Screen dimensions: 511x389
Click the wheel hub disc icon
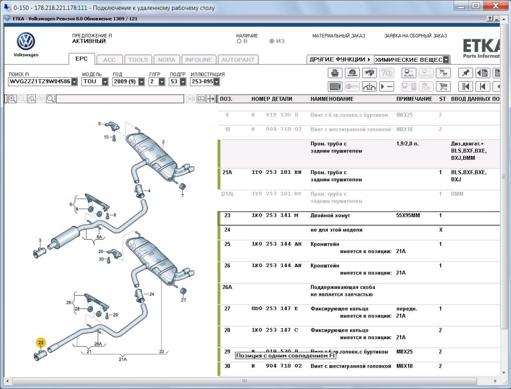point(352,73)
